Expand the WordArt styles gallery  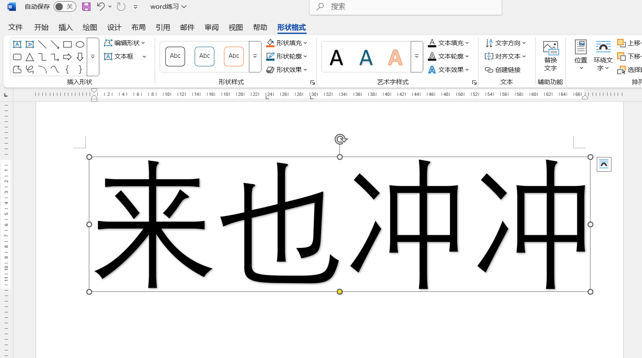(x=417, y=57)
